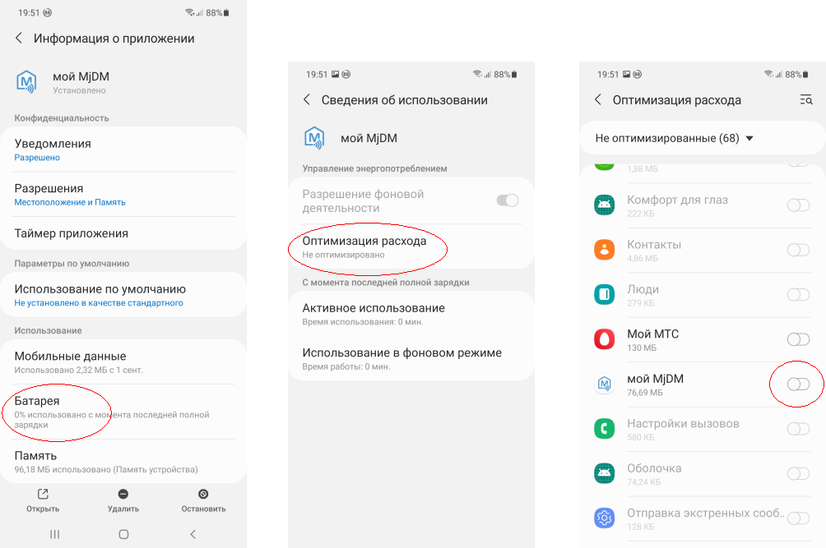The height and width of the screenshot is (548, 826).
Task: Expand Не оптимизированные (68) dropdown
Action: point(675,138)
